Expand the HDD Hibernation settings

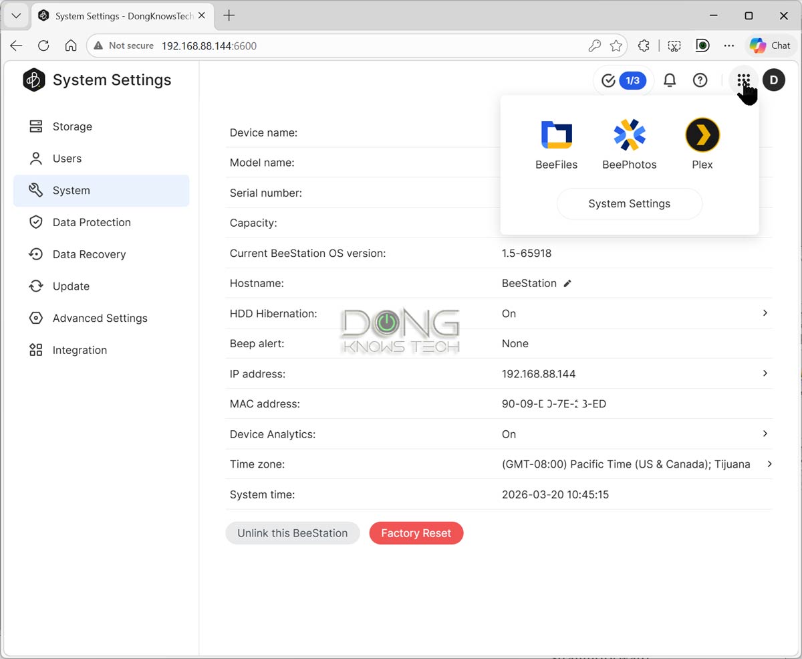[765, 313]
